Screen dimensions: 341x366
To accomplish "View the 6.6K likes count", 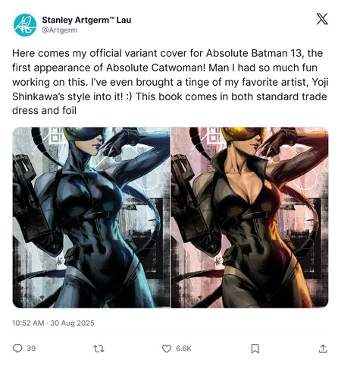I will [x=183, y=349].
